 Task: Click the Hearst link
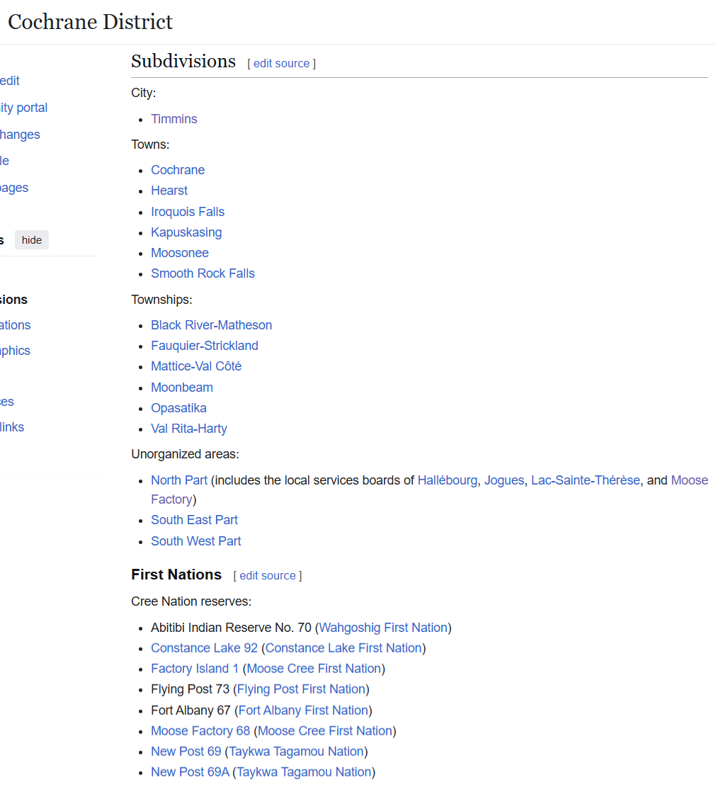coord(169,191)
